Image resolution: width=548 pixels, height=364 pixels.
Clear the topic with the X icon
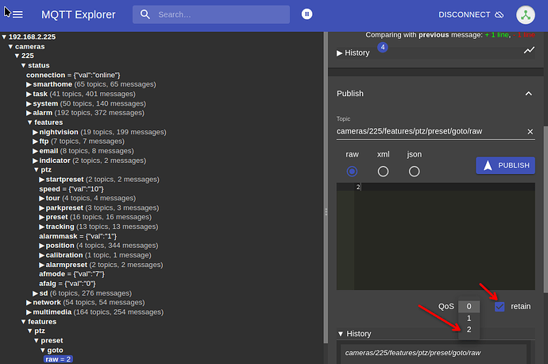[x=530, y=131]
